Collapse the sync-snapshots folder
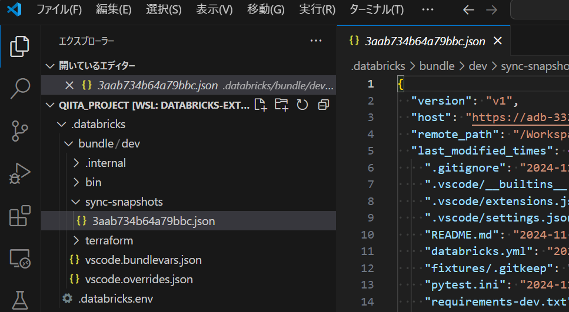Screen dimensions: 569x312 click(75, 202)
